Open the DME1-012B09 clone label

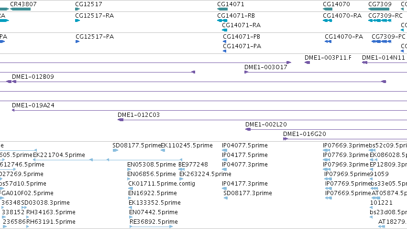click(x=33, y=77)
